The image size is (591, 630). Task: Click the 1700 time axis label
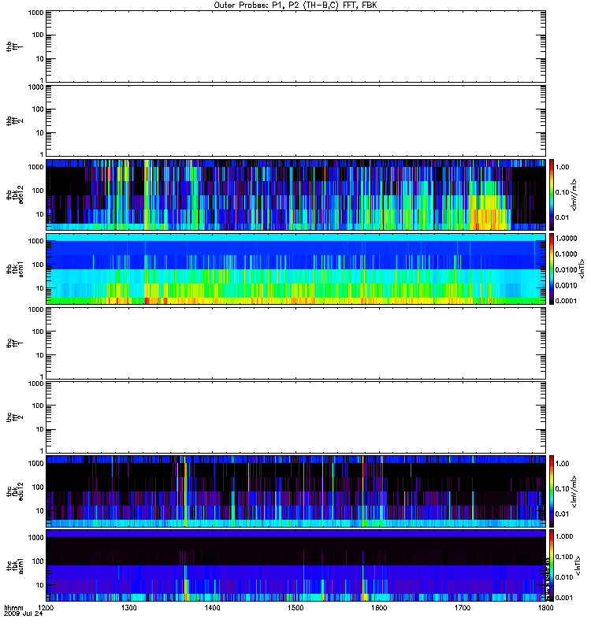pos(463,608)
